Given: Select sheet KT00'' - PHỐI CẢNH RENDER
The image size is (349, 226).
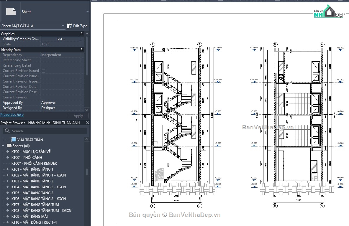Looking at the screenshot, I should pos(34,163).
